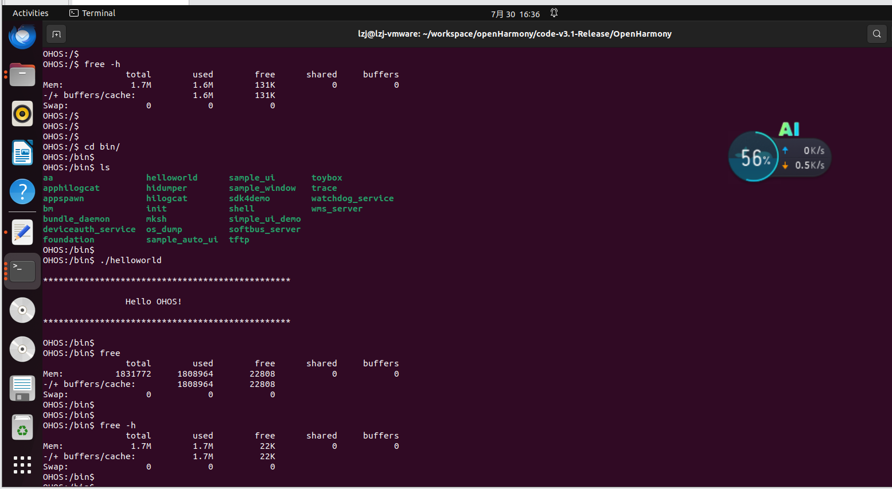Click the './helloworld' command line

pos(102,260)
